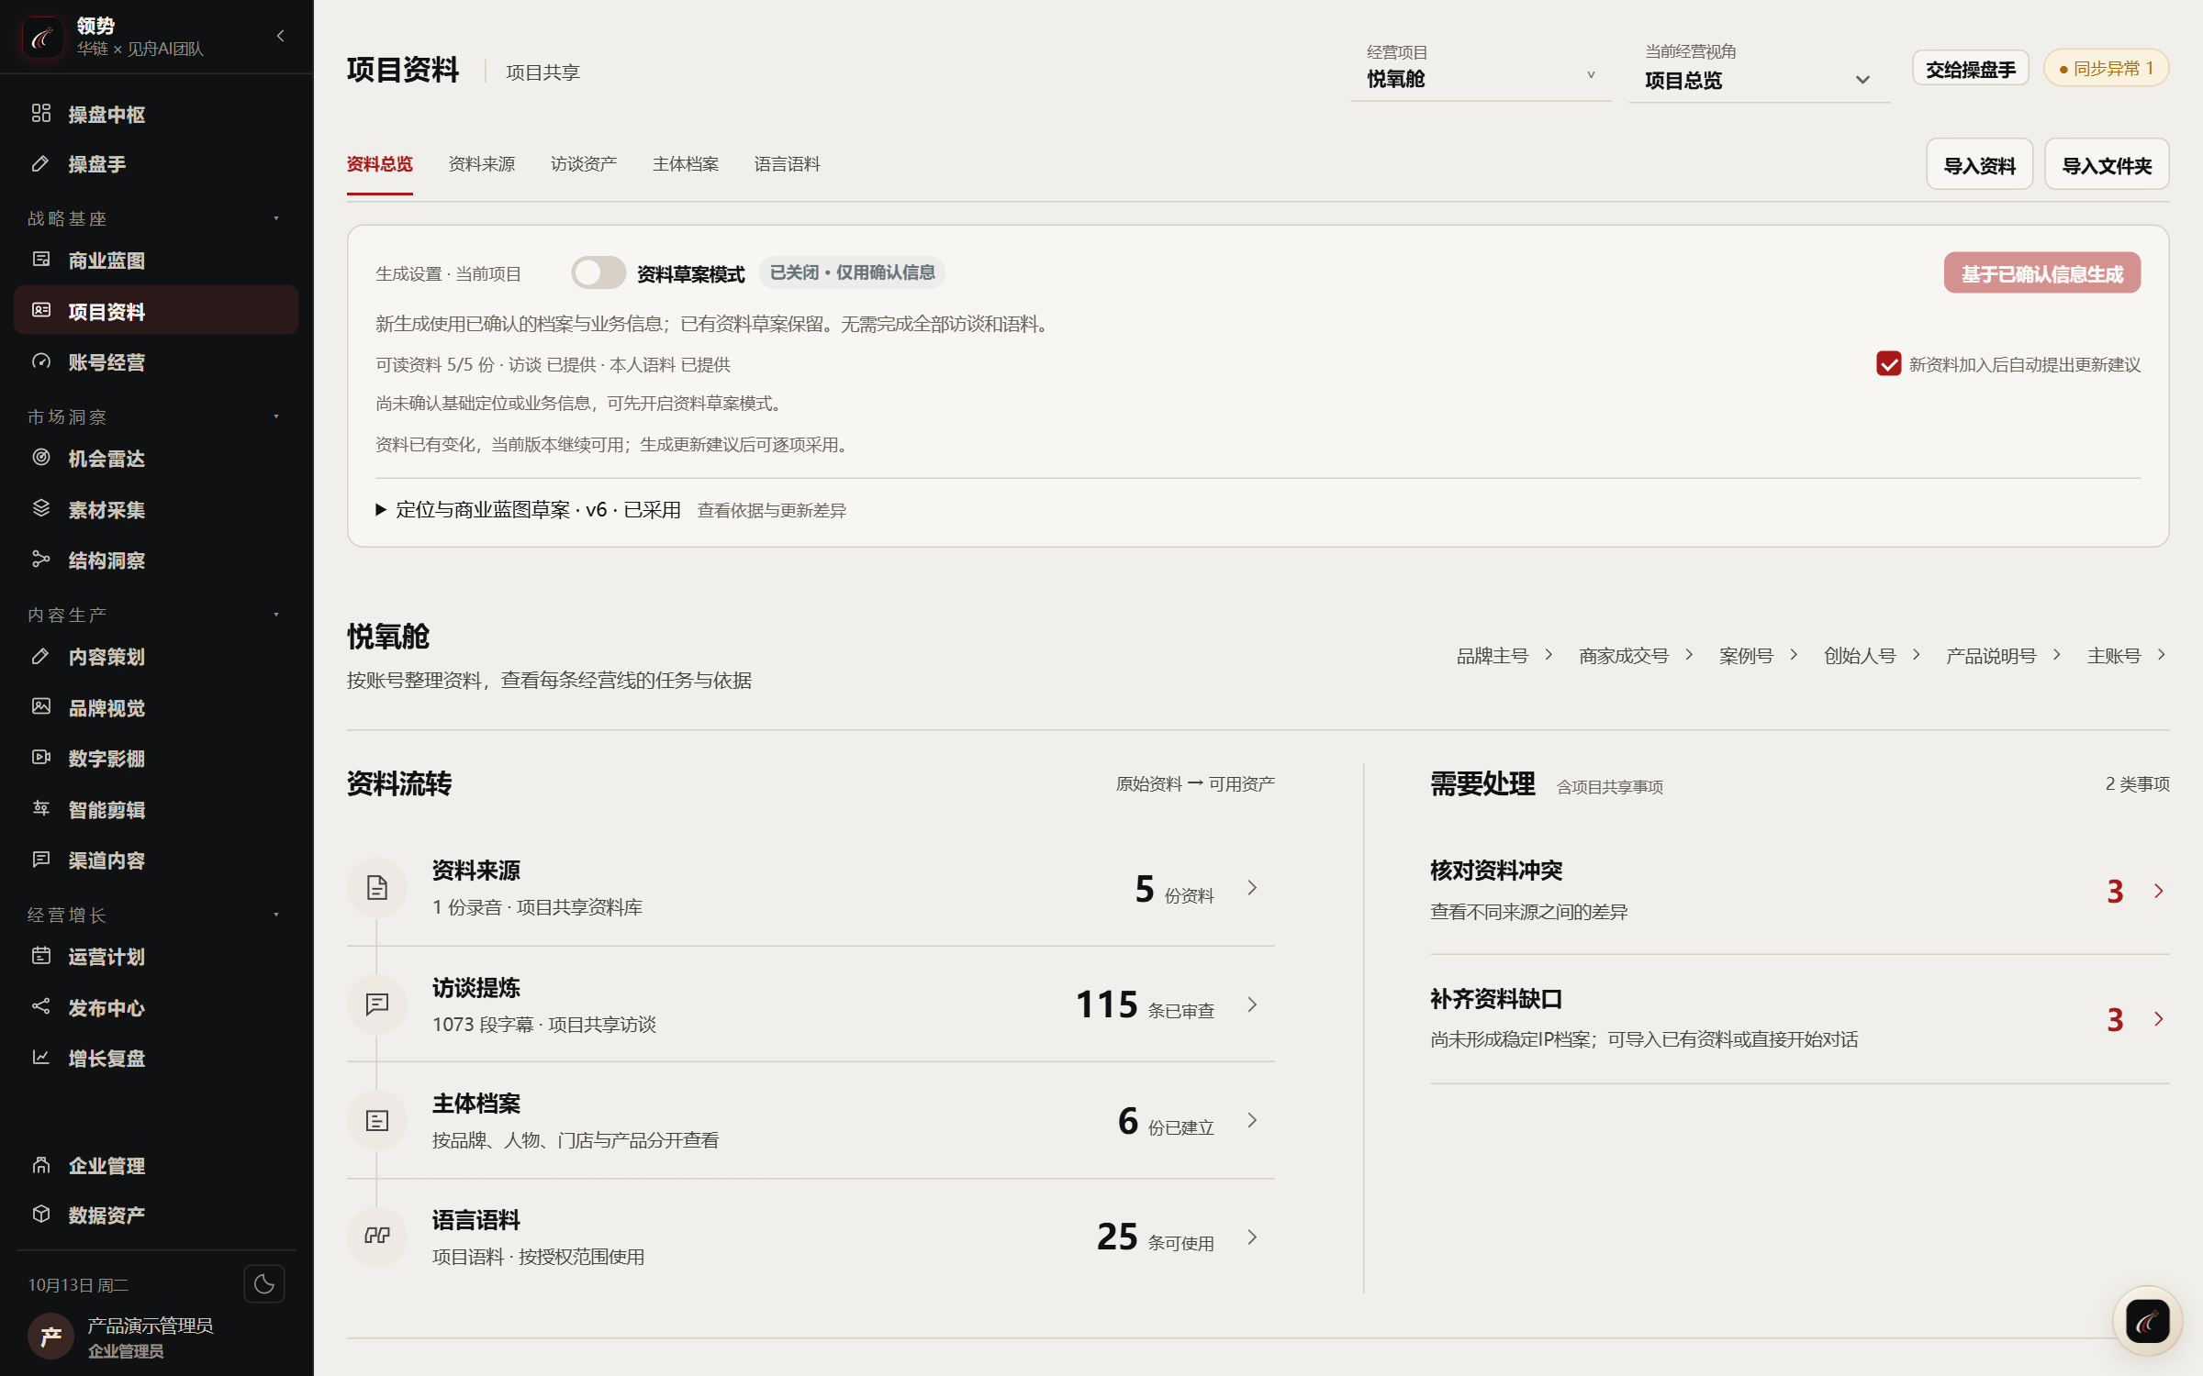Image resolution: width=2203 pixels, height=1376 pixels.
Task: Click the 结构洞察 branch icon
Action: pos(41,560)
